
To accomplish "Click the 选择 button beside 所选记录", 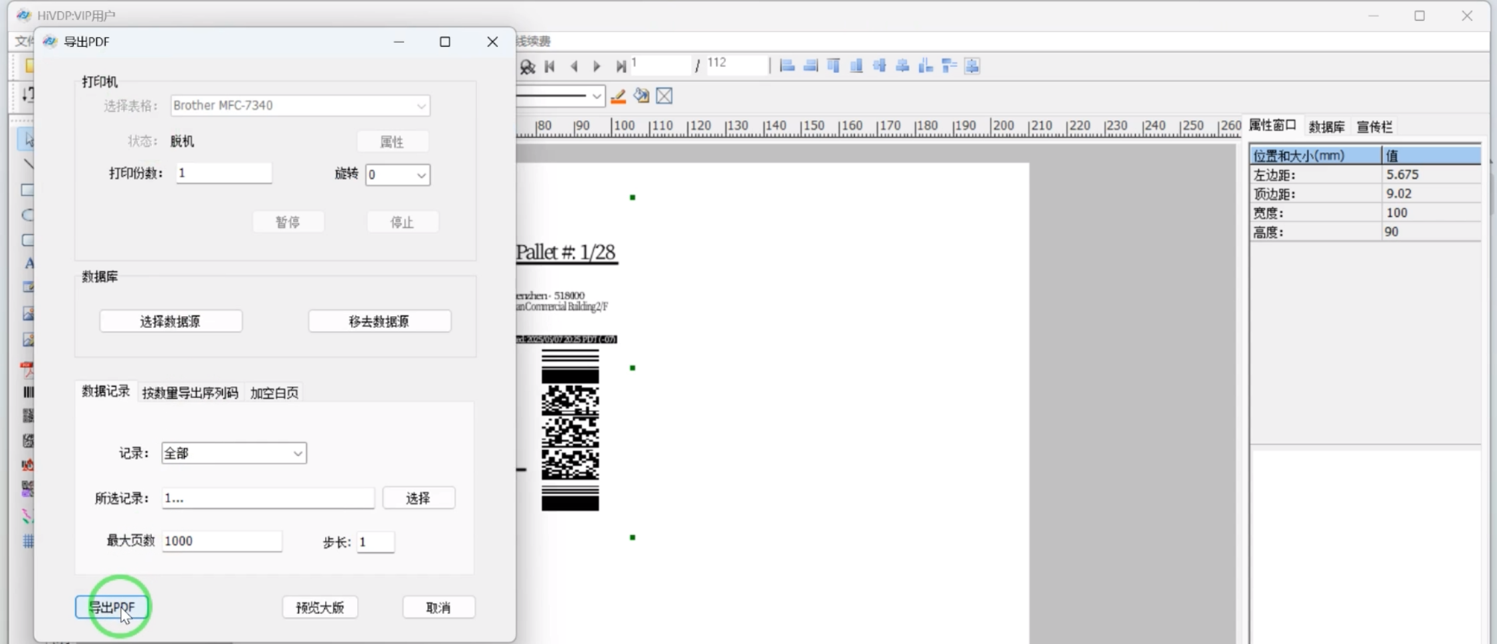I will [x=419, y=498].
